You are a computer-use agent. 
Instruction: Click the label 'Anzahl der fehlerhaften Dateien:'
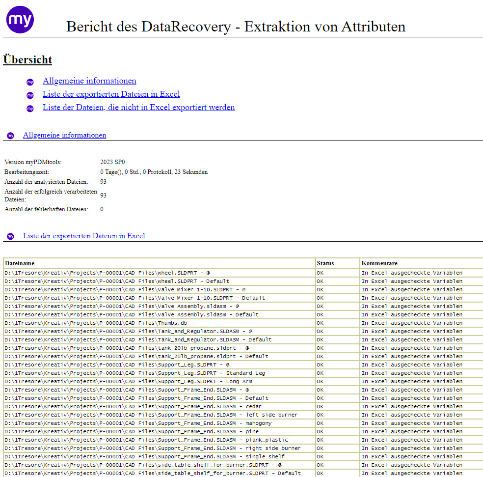coord(46,209)
